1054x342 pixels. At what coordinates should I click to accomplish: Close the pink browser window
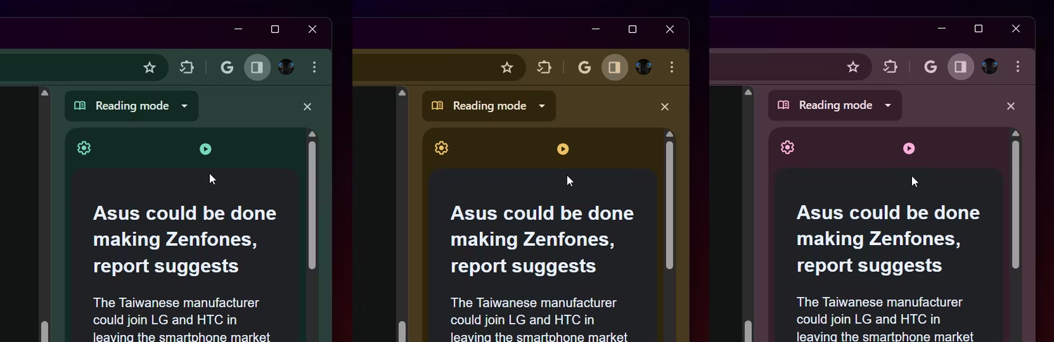[1016, 29]
